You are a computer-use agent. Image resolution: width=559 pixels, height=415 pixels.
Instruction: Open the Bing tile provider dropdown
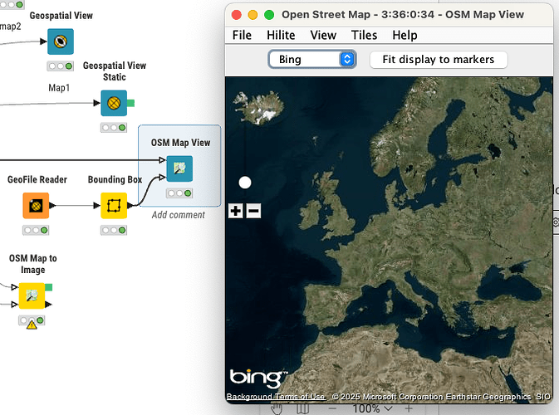click(312, 60)
